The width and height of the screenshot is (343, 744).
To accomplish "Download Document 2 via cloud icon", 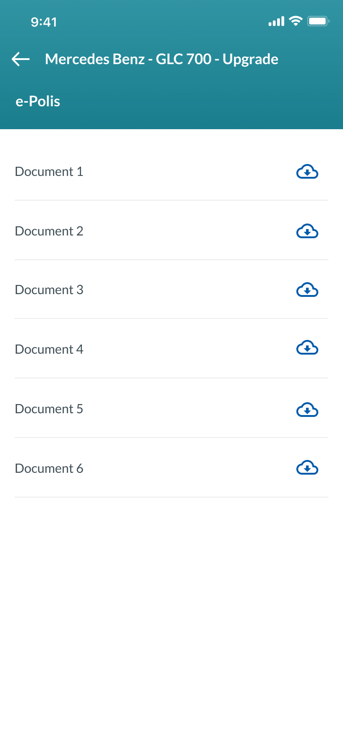I will (307, 231).
